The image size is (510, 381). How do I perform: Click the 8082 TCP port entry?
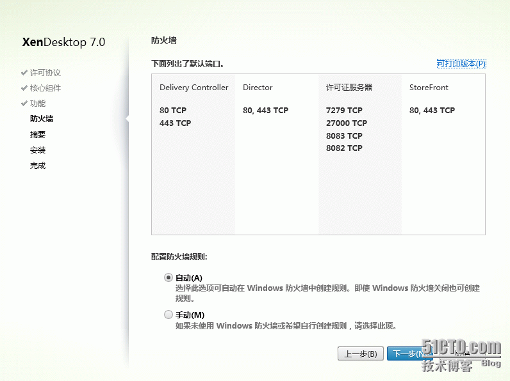tap(344, 148)
